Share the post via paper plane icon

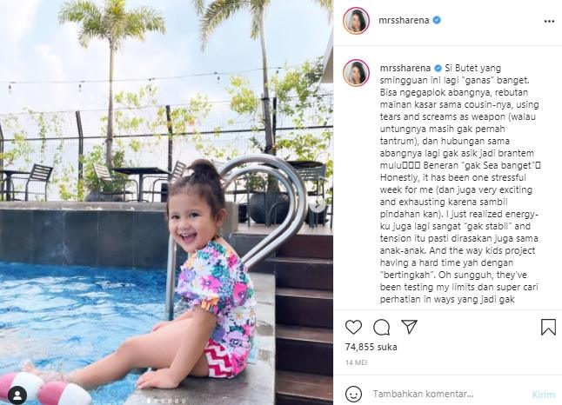(409, 327)
